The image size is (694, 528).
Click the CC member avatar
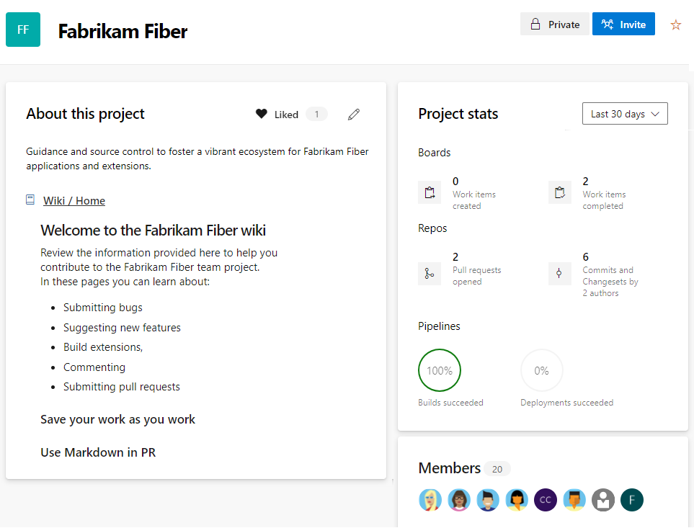pos(546,499)
